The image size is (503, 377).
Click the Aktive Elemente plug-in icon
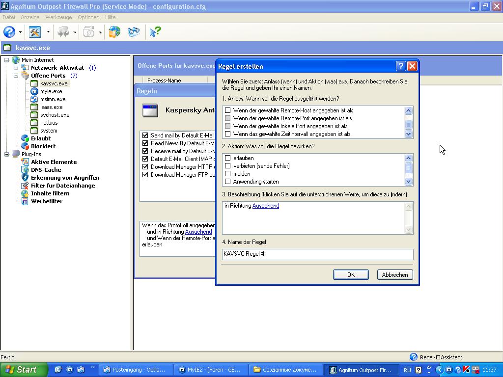[x=25, y=162]
